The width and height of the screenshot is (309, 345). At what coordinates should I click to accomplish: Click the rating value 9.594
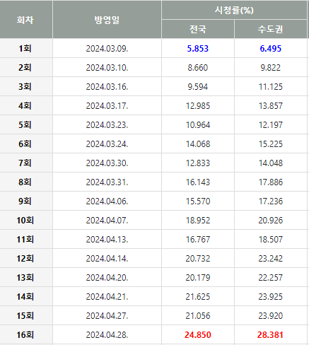point(198,87)
